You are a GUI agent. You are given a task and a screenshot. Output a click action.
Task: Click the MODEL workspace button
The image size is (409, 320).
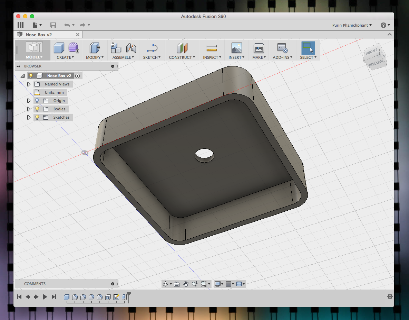[34, 50]
